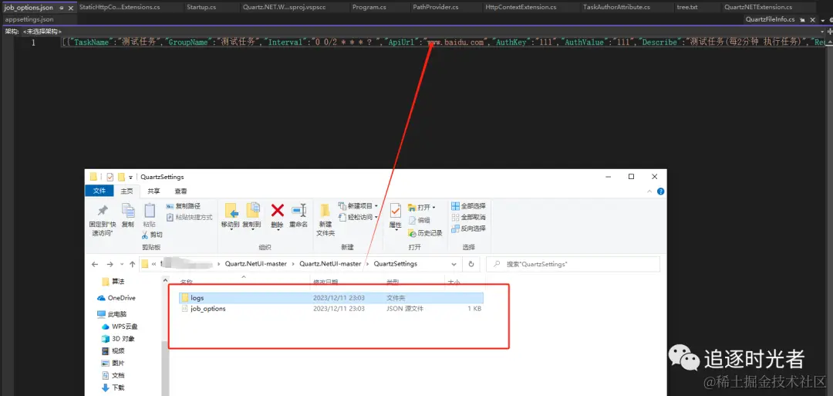Click Invert selection (反向选择)
Image resolution: width=833 pixels, height=396 pixels.
(468, 228)
